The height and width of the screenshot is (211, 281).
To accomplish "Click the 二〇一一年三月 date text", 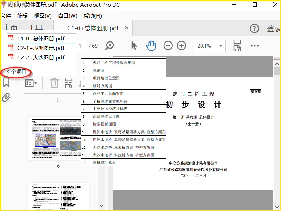I will pos(193,175).
